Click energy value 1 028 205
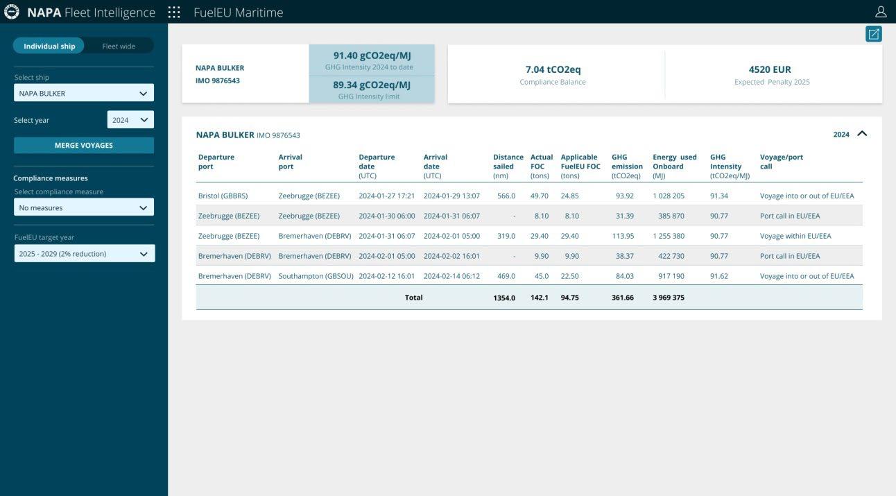The width and height of the screenshot is (896, 496). point(669,196)
